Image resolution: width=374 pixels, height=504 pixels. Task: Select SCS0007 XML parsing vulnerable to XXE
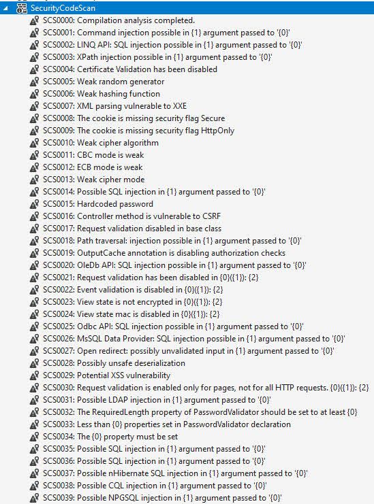[x=115, y=106]
